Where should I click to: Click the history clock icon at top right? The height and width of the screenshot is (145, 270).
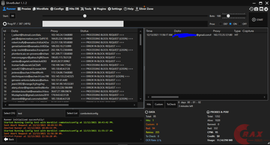(251, 9)
